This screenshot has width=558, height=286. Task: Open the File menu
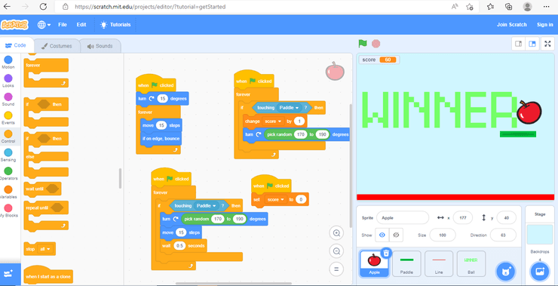[63, 25]
